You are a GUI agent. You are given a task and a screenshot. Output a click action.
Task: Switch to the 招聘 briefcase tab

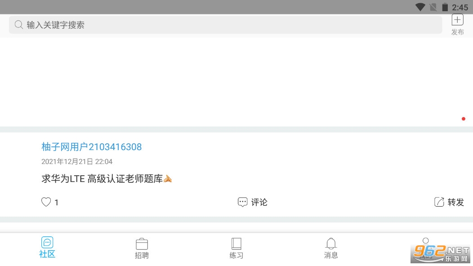coord(142,248)
